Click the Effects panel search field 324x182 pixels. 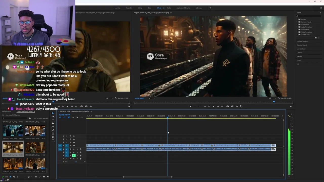tap(309, 16)
